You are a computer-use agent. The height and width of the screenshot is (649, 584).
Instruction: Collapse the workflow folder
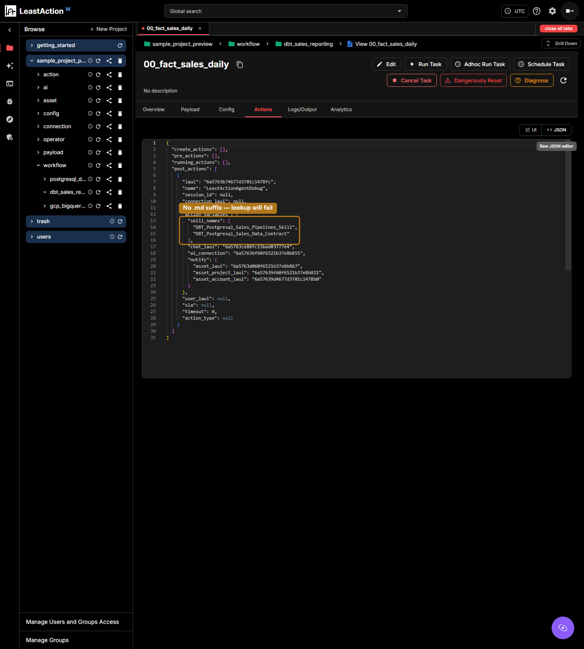tap(39, 165)
